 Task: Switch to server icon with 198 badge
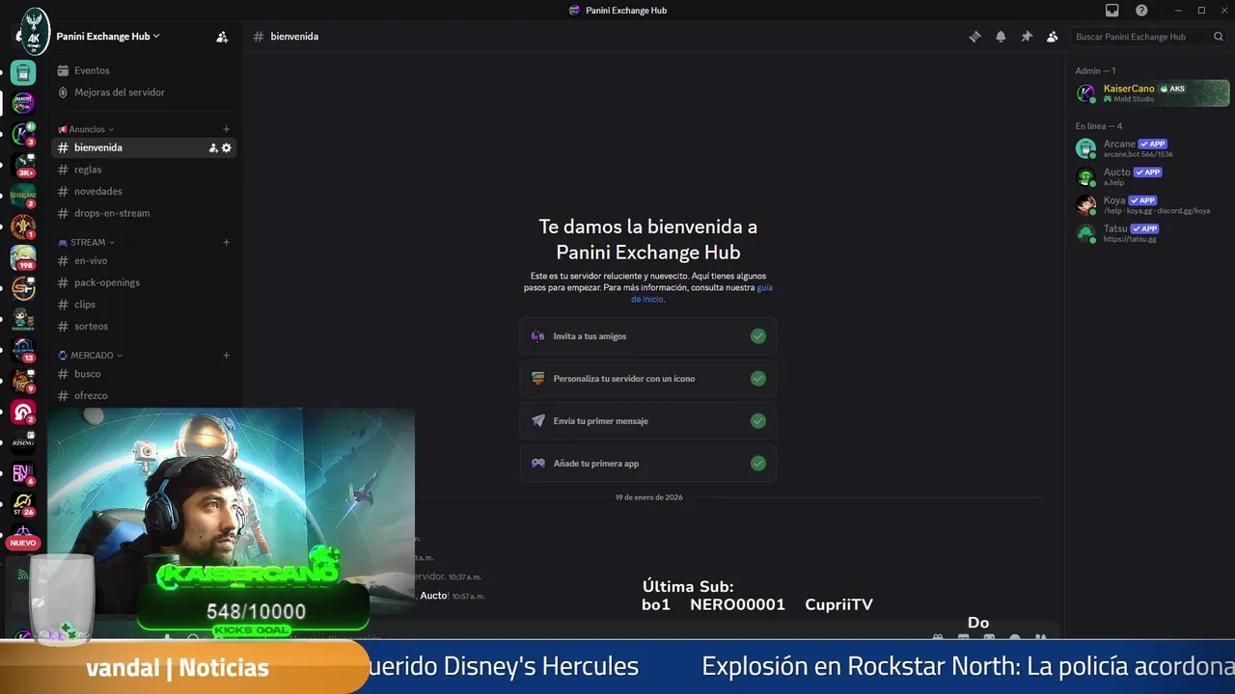tap(23, 257)
